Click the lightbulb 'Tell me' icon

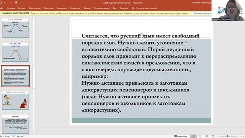(x=133, y=8)
